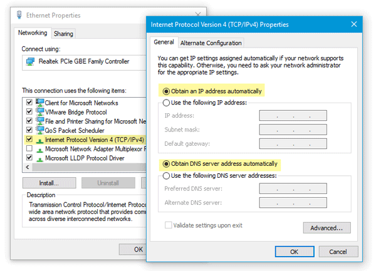Click the Client for Microsoft Networks icon

pos(40,103)
